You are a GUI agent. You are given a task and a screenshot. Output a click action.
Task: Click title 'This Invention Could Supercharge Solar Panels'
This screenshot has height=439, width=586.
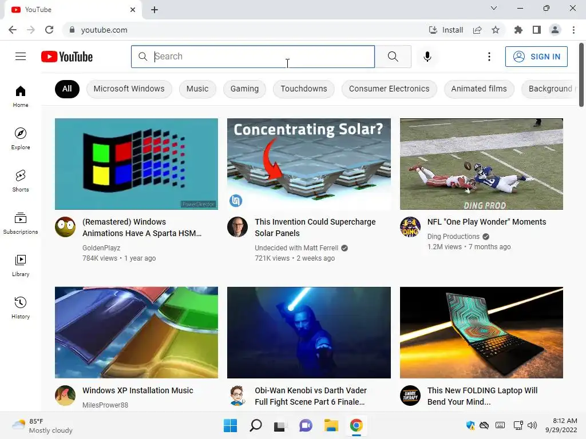pyautogui.click(x=315, y=228)
